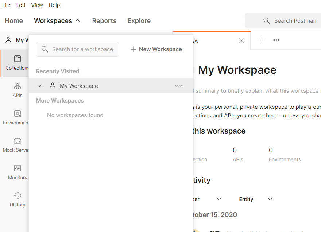This screenshot has height=232, width=321.
Task: Click the Recently Visited heading
Action: click(58, 71)
